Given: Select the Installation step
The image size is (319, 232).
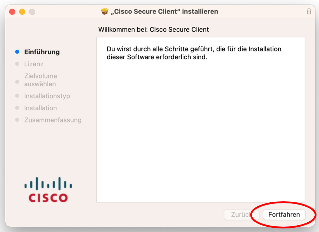Looking at the screenshot, I should [40, 108].
